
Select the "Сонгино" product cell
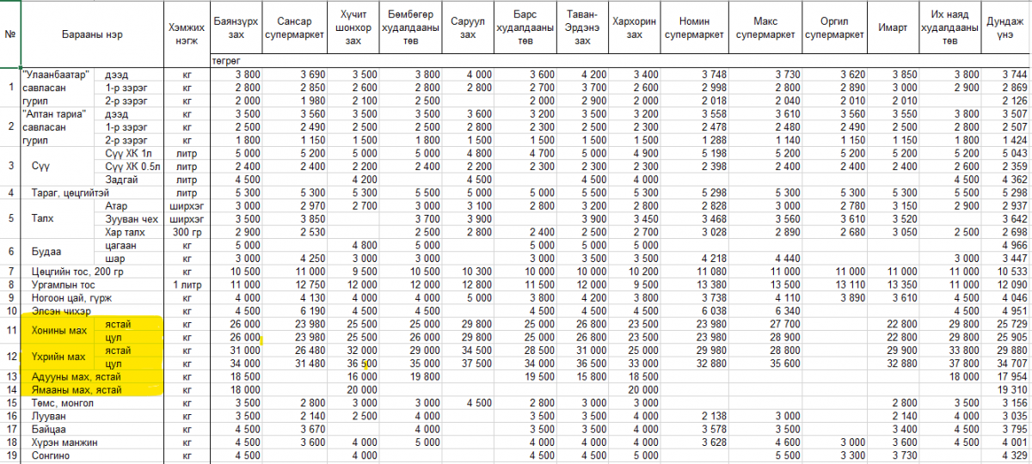pyautogui.click(x=52, y=455)
